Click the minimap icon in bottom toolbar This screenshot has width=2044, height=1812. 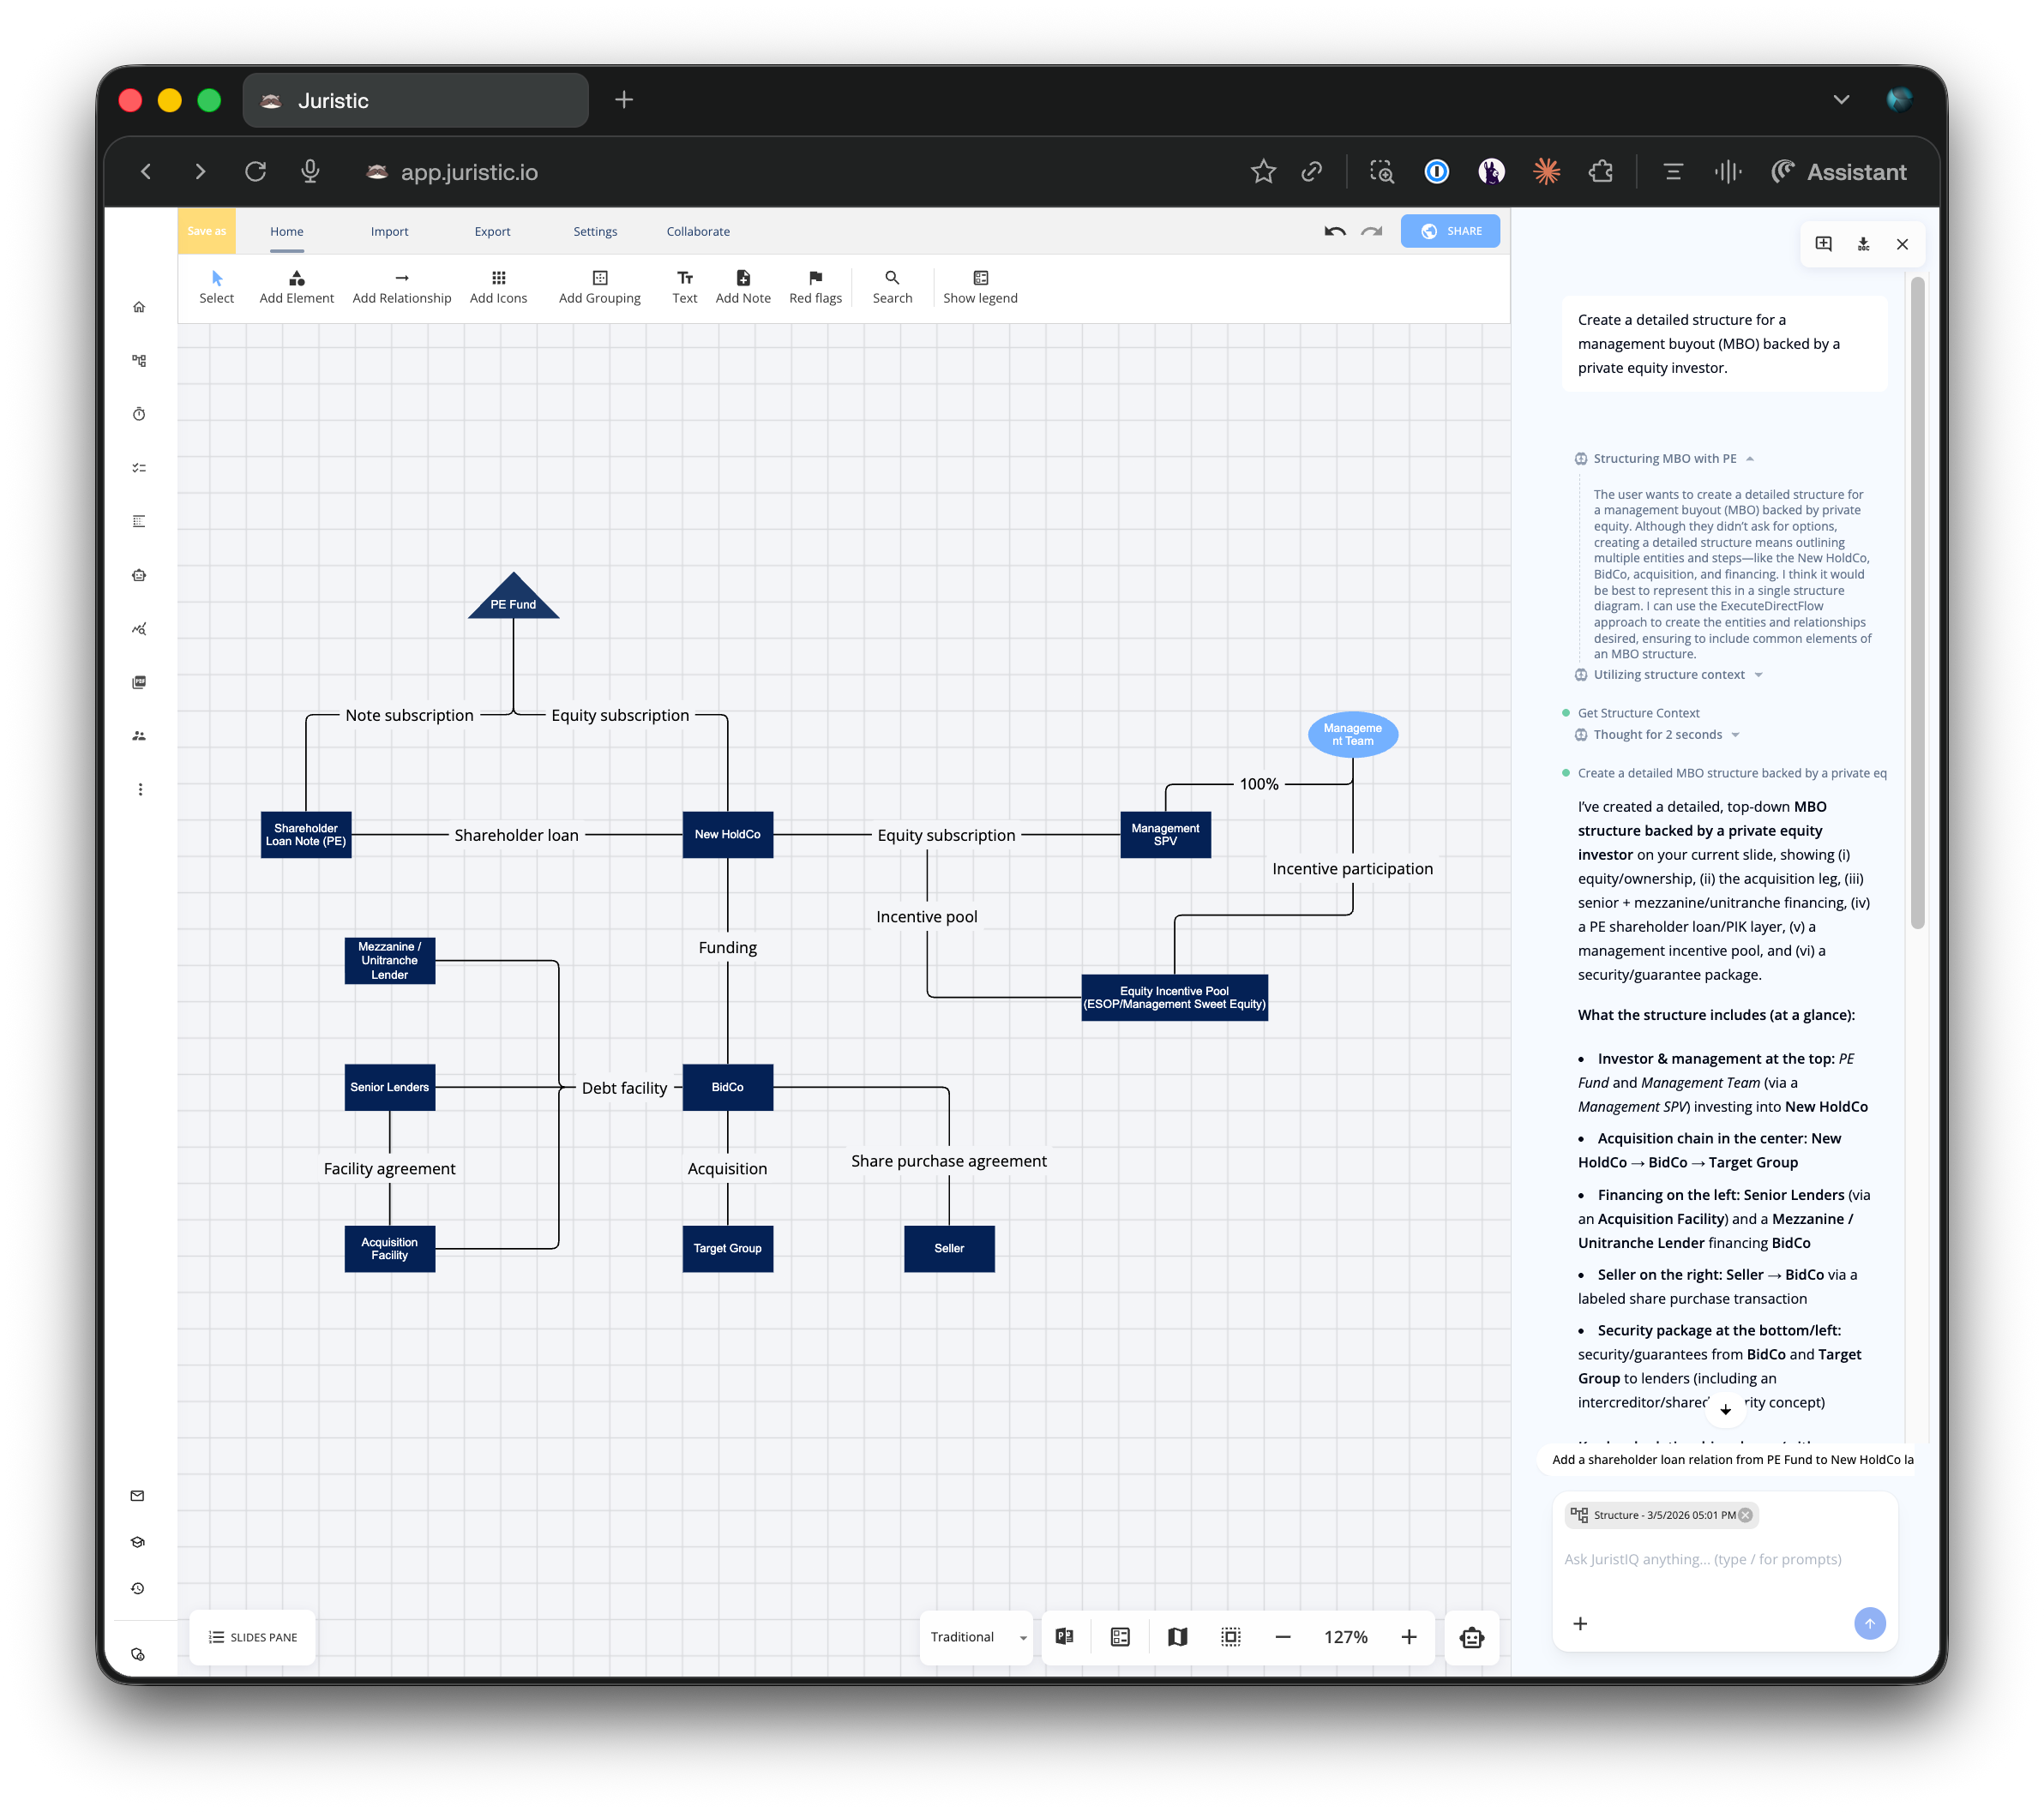click(x=1177, y=1637)
